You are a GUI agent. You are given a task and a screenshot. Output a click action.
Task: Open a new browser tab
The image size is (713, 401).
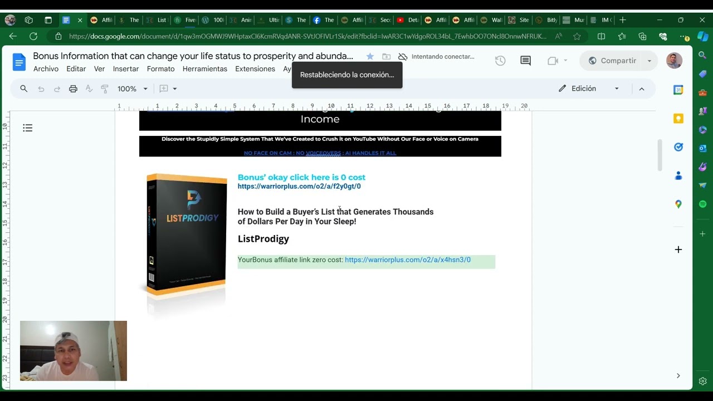pyautogui.click(x=623, y=20)
